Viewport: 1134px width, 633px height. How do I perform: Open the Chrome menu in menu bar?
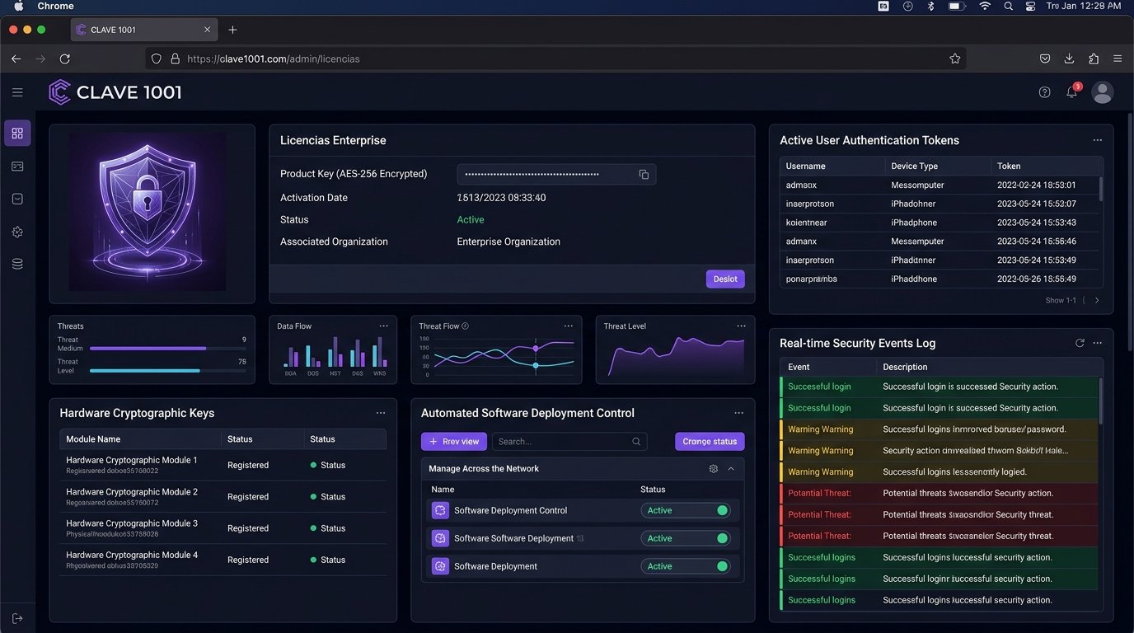(x=55, y=7)
